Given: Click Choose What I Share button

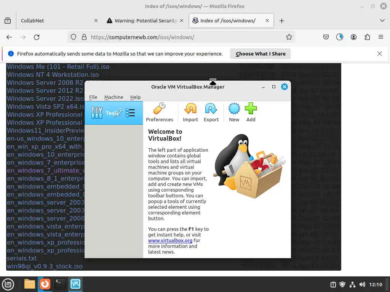Looking at the screenshot, I should click(x=260, y=54).
